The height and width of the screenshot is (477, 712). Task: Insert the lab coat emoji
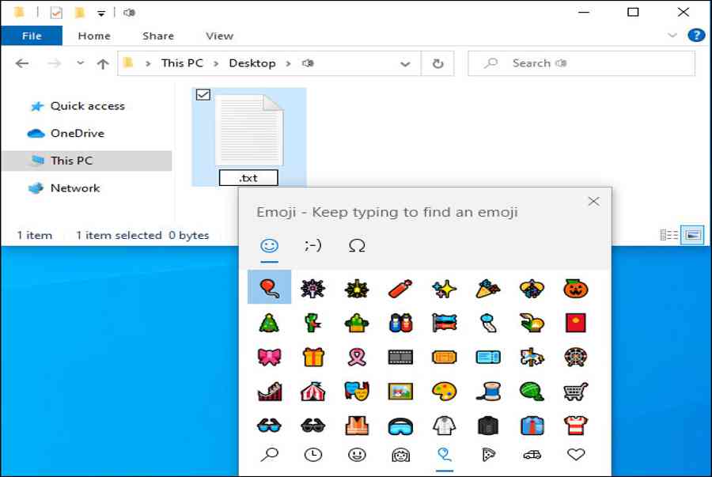444,426
